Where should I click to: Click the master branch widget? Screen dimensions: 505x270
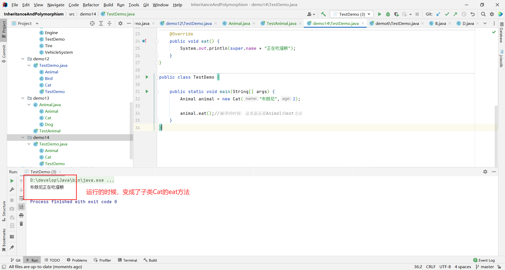pos(485,267)
